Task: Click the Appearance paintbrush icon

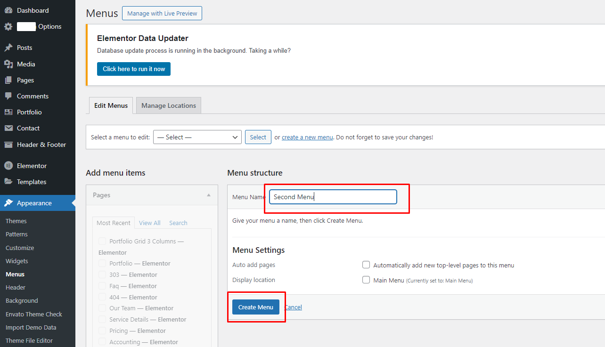Action: (8, 203)
